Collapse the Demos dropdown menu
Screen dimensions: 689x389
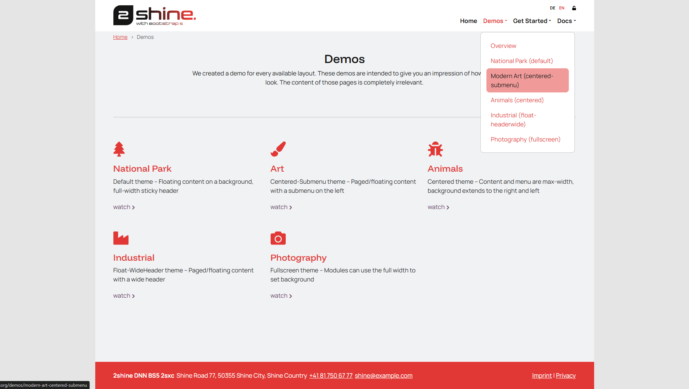tap(495, 21)
